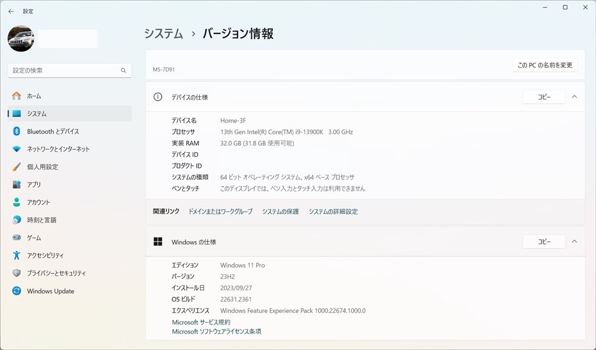Click the OS build 22631.2361 value
Screen dimensions: 596x350
236,299
